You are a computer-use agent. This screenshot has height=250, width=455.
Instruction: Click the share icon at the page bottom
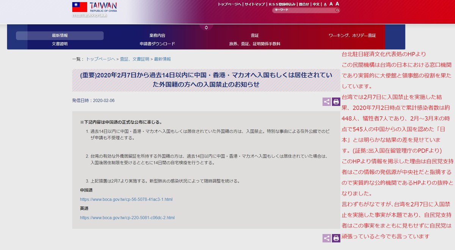(326, 238)
